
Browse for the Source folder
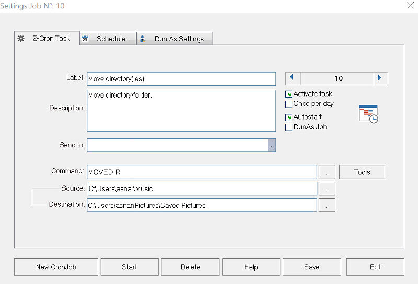[327, 188]
